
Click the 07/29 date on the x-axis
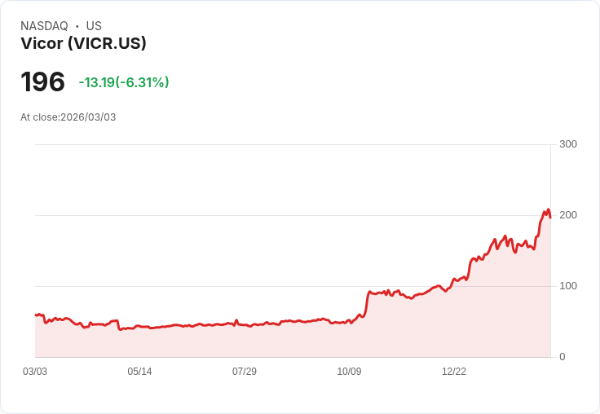click(245, 372)
